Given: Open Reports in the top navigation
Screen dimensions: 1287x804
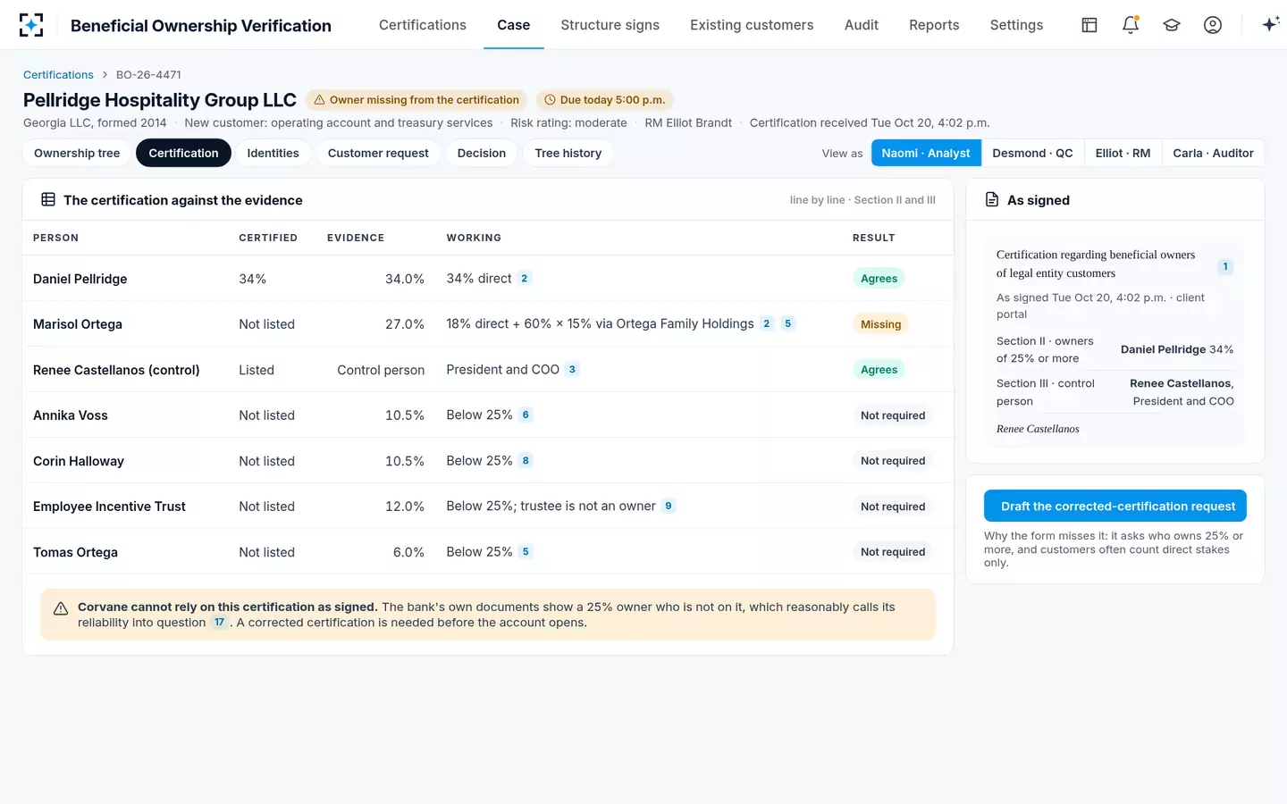Looking at the screenshot, I should [934, 25].
